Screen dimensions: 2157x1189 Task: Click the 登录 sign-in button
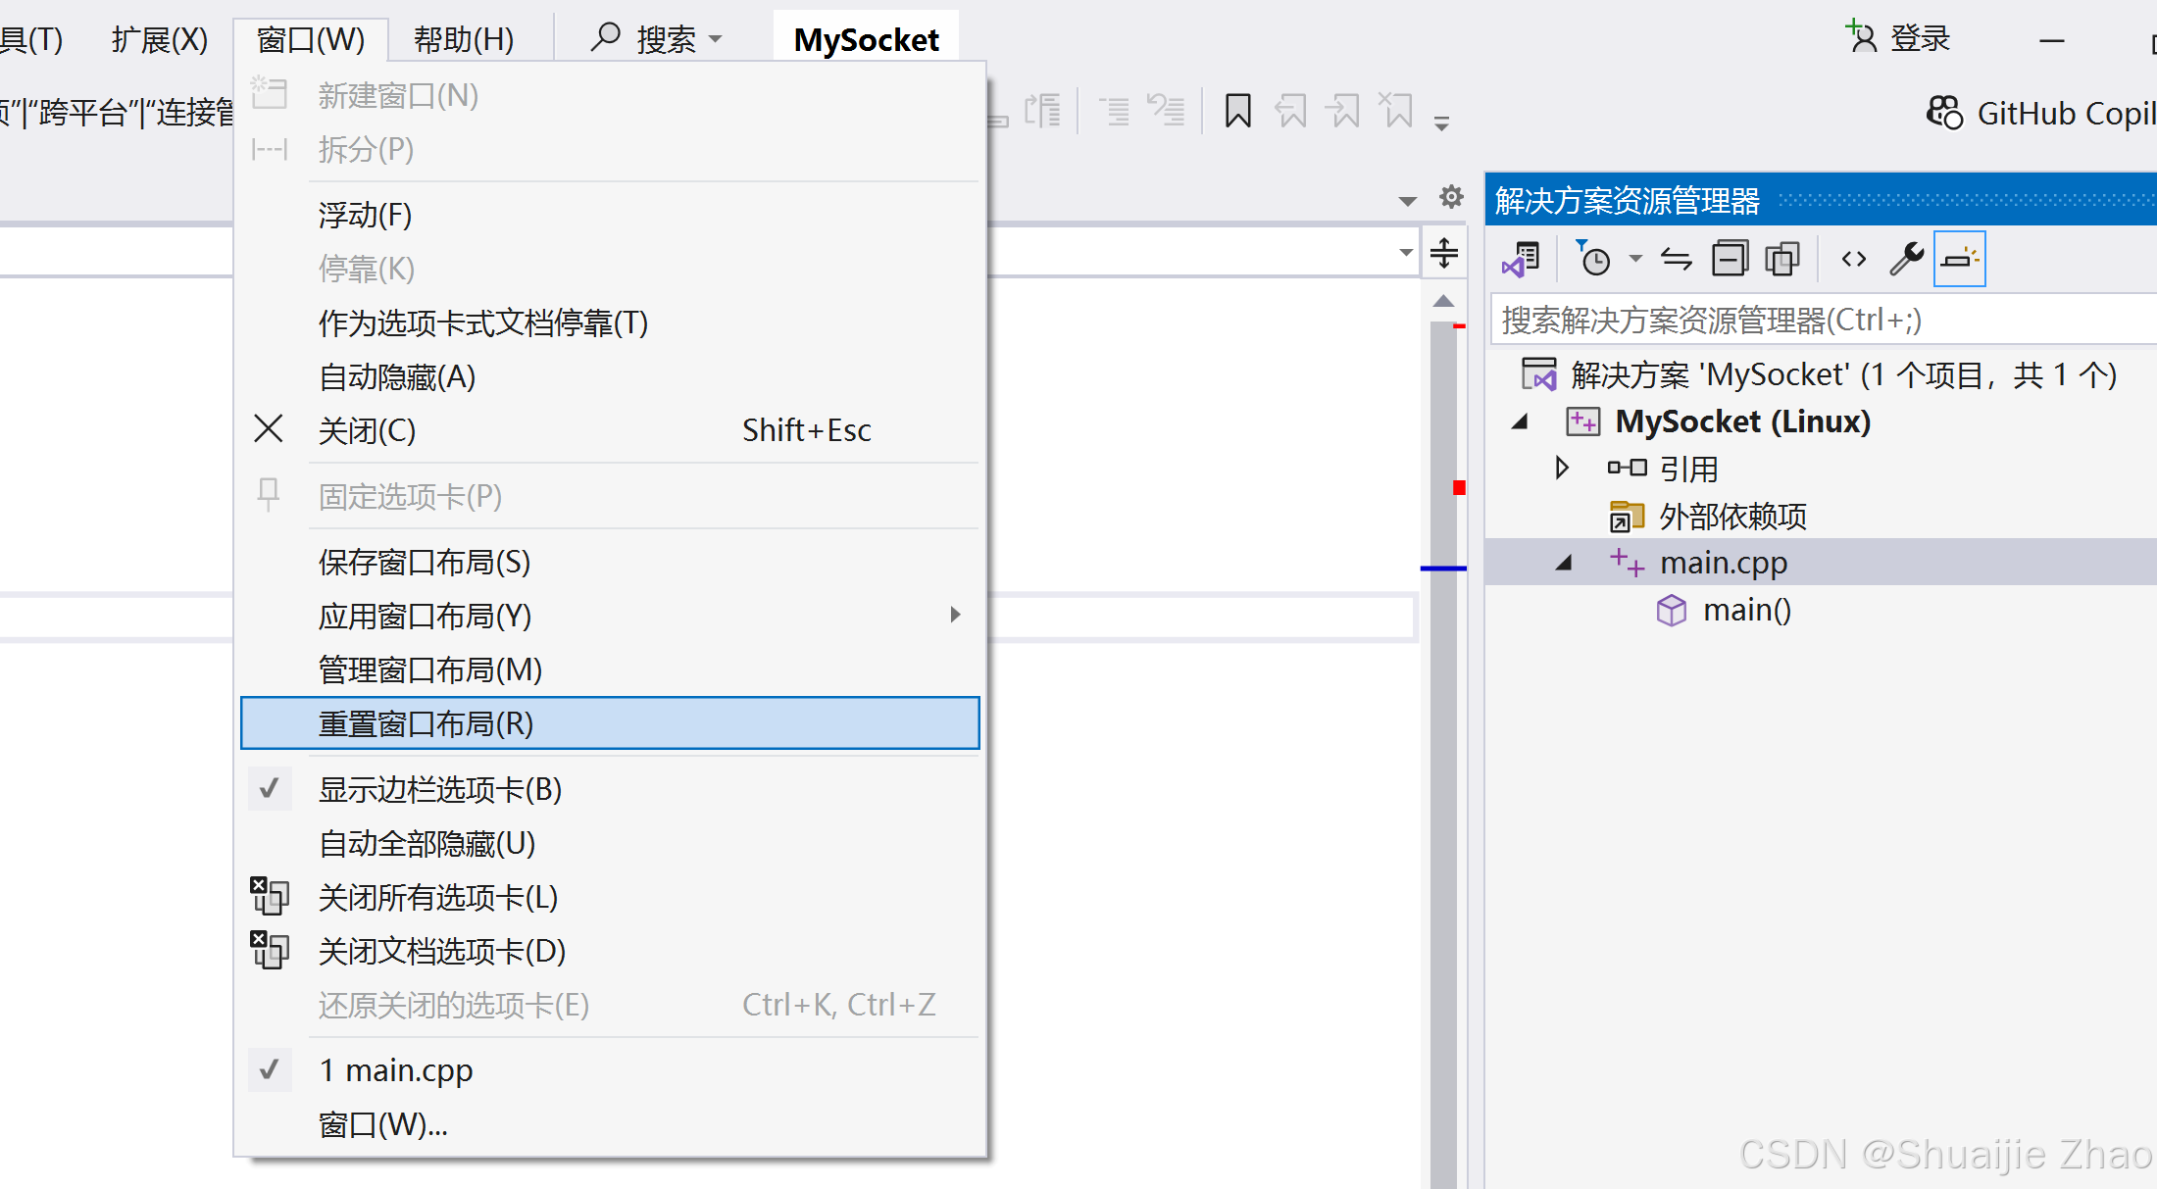1900,38
